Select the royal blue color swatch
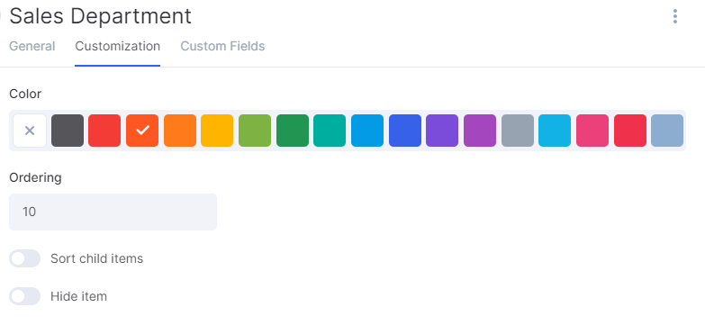The image size is (705, 325). 405,131
